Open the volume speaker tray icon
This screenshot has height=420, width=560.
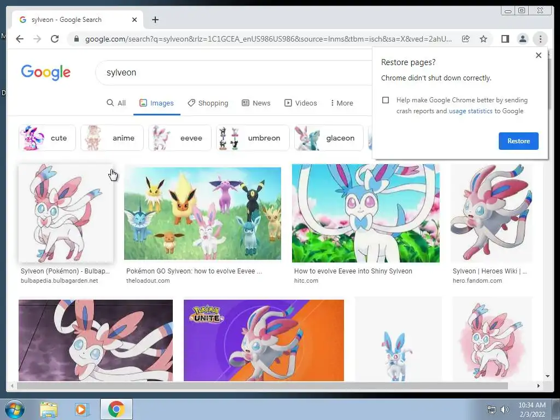coord(505,410)
